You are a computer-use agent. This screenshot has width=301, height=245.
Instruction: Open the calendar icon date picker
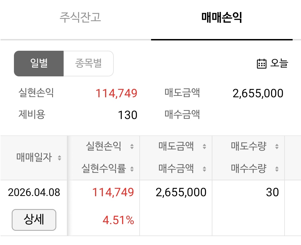(x=261, y=64)
